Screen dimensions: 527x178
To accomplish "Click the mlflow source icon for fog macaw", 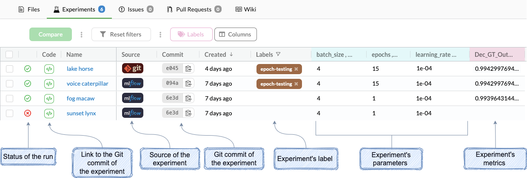I will point(132,98).
